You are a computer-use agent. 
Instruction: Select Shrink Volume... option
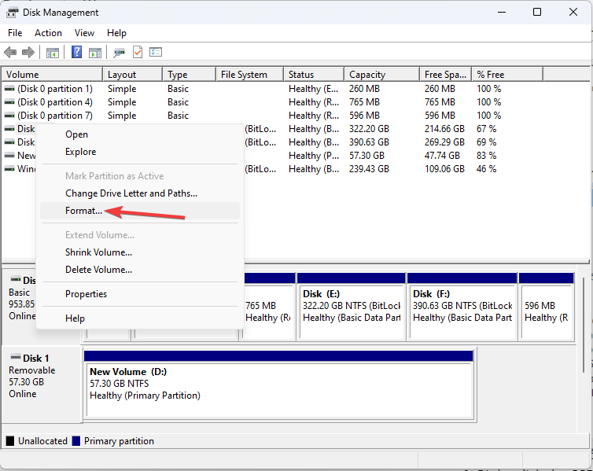(x=139, y=252)
